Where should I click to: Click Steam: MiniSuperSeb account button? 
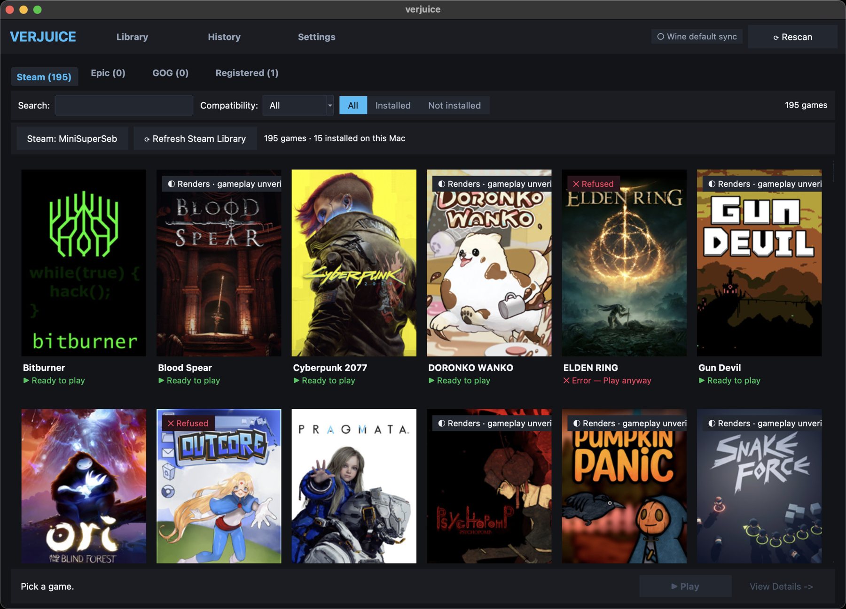[72, 139]
